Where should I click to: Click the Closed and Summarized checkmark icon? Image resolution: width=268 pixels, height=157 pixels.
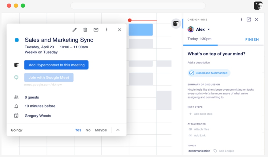click(x=191, y=73)
